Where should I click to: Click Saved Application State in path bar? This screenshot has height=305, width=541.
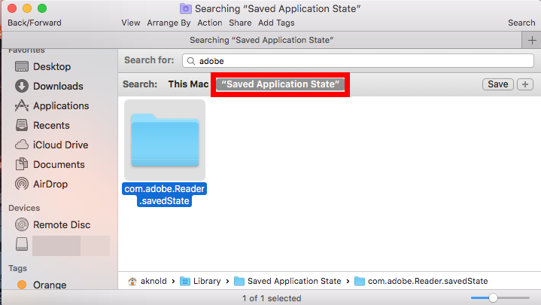(x=294, y=281)
